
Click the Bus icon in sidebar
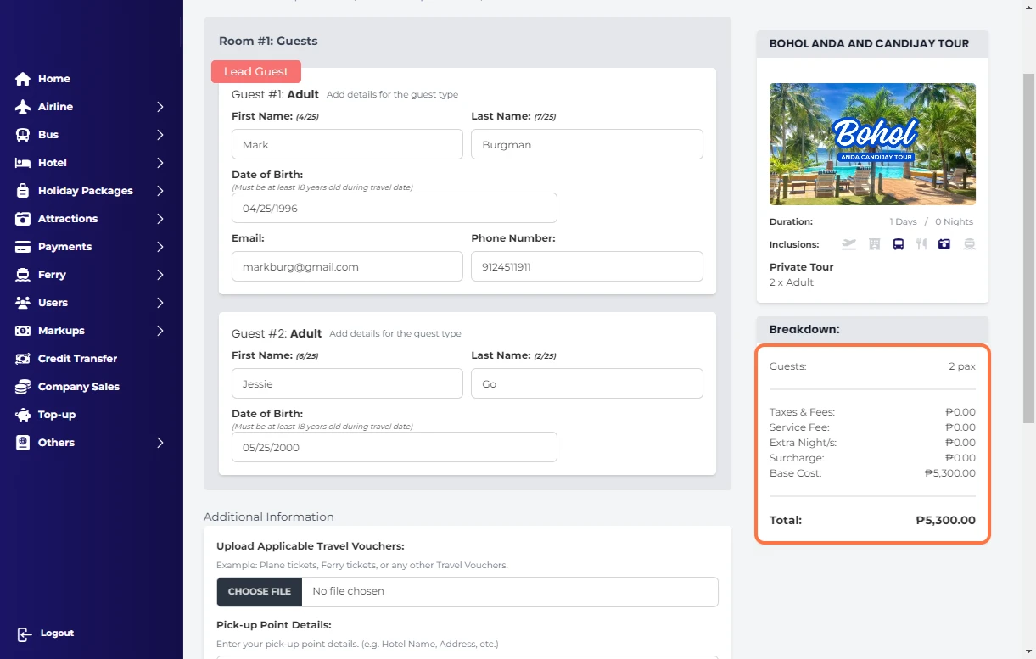pos(23,135)
